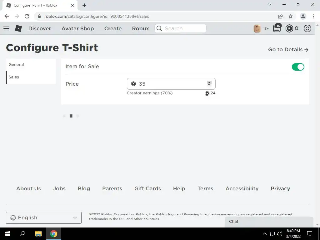The image size is (320, 240).
Task: Open the volume speaker tray icon
Action: [x=280, y=234]
